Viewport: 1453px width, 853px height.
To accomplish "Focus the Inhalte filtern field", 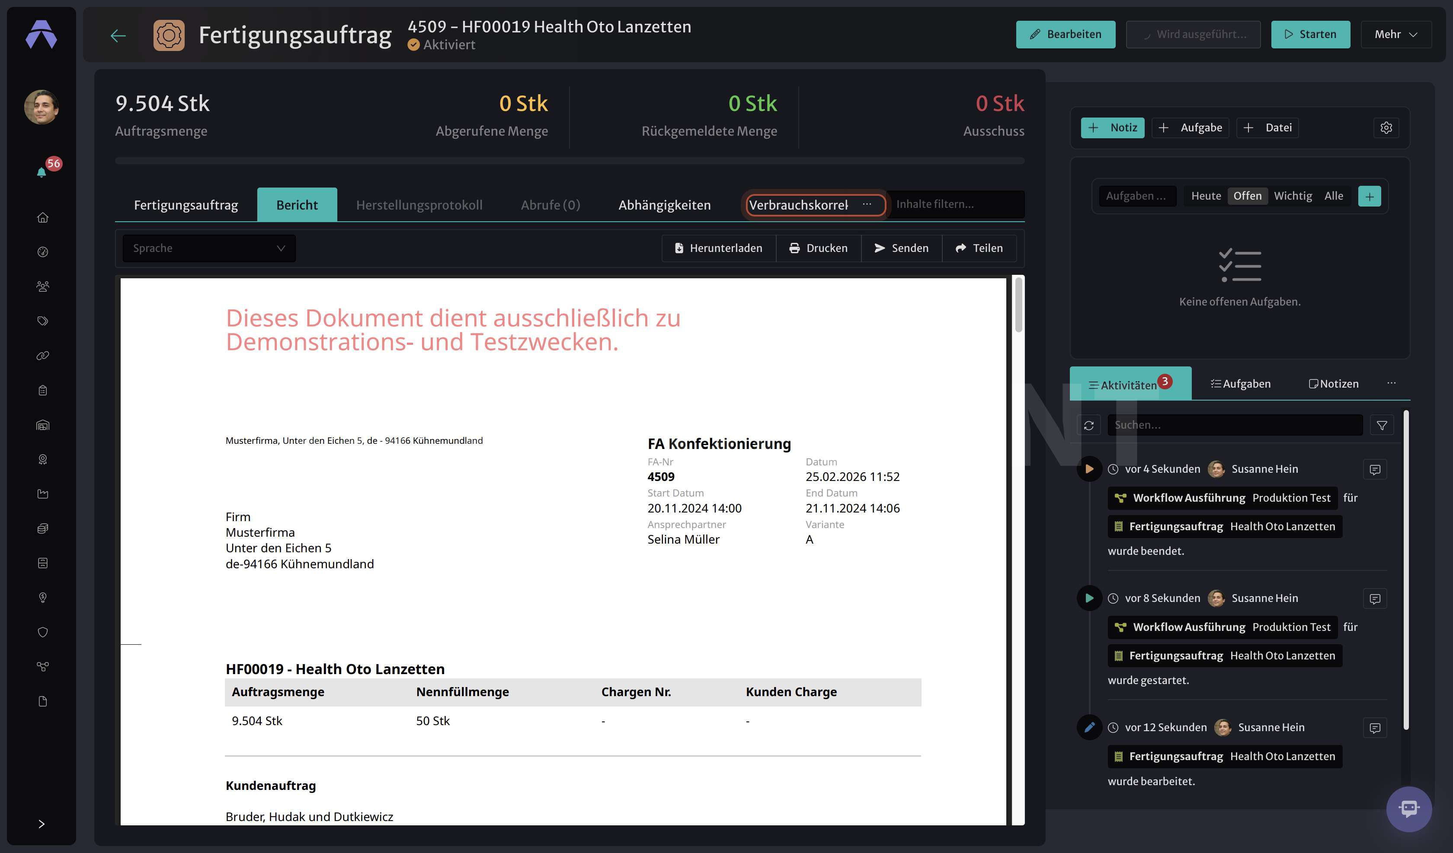I will pyautogui.click(x=956, y=204).
